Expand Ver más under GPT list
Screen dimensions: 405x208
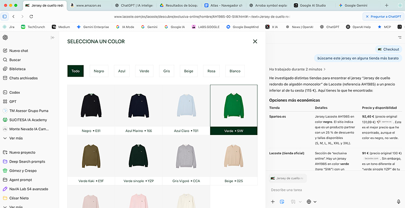[16, 138]
